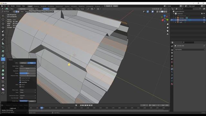The width and height of the screenshot is (206, 116).
Task: Select the Select Box tool in left toolbar
Action: click(3, 16)
